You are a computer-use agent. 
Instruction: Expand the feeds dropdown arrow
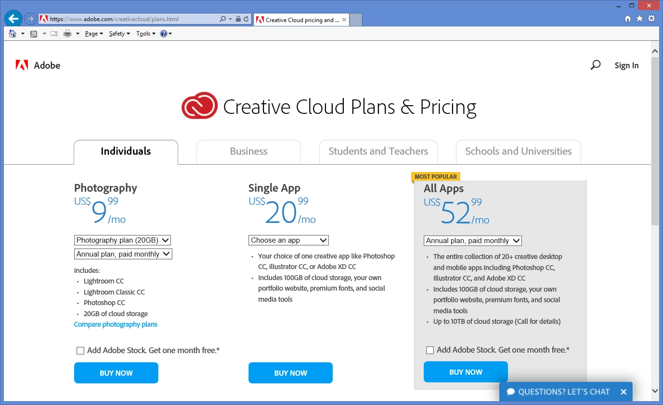[x=44, y=34]
